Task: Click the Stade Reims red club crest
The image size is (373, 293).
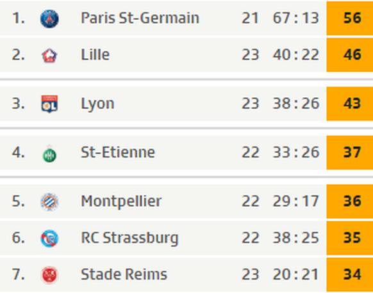Action: [x=49, y=275]
